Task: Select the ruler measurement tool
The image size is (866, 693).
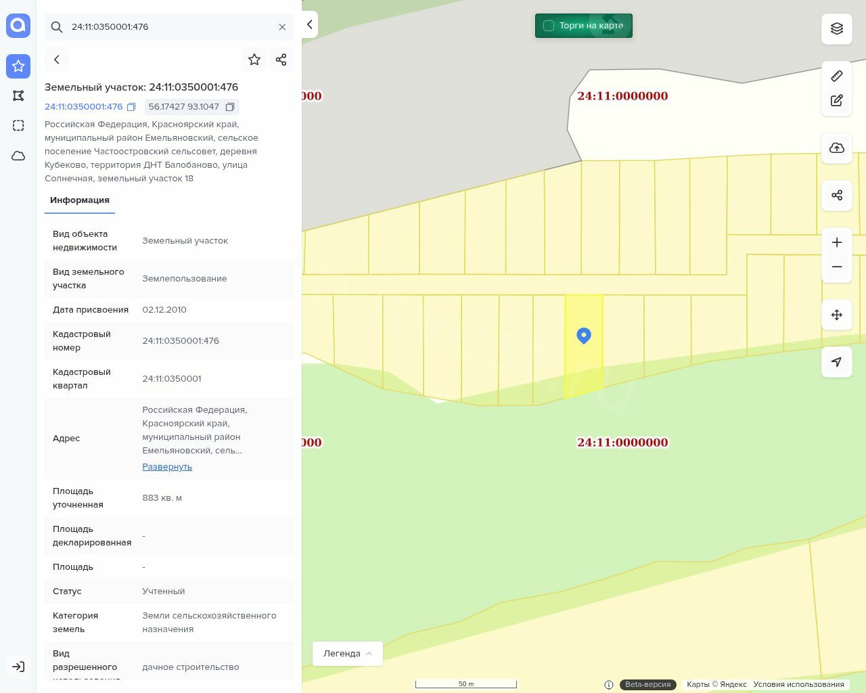Action: [x=837, y=76]
